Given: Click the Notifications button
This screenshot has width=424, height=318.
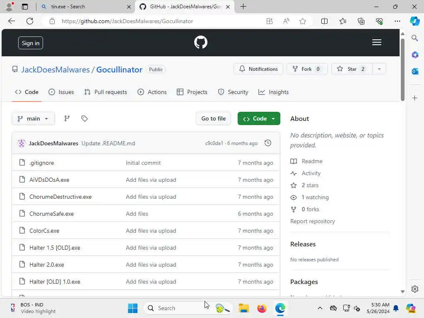Looking at the screenshot, I should click(x=258, y=69).
